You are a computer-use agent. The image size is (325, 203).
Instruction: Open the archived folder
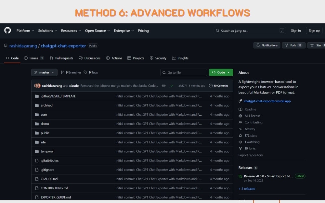(x=46, y=105)
